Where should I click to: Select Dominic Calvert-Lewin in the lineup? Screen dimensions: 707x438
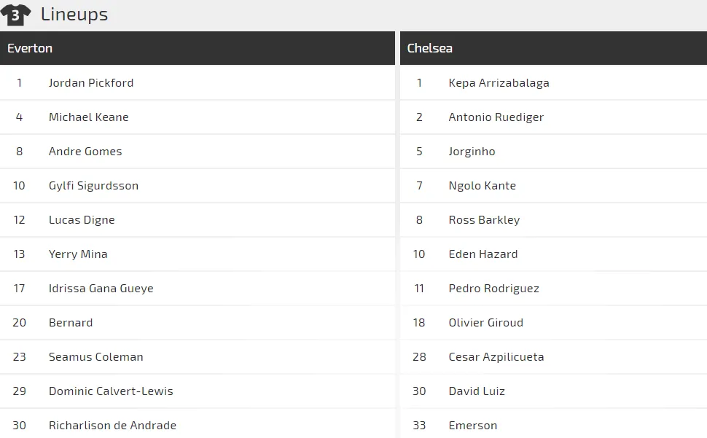click(x=111, y=391)
